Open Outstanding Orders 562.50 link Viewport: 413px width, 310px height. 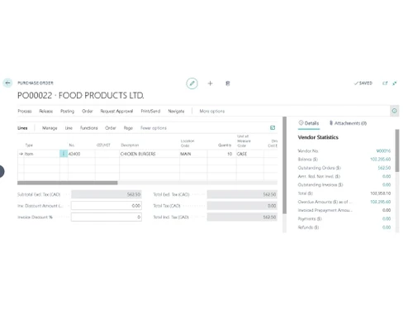384,168
